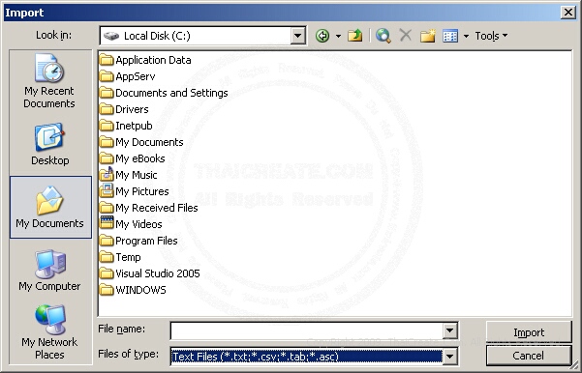
Task: Open the Tools menu
Action: (491, 36)
